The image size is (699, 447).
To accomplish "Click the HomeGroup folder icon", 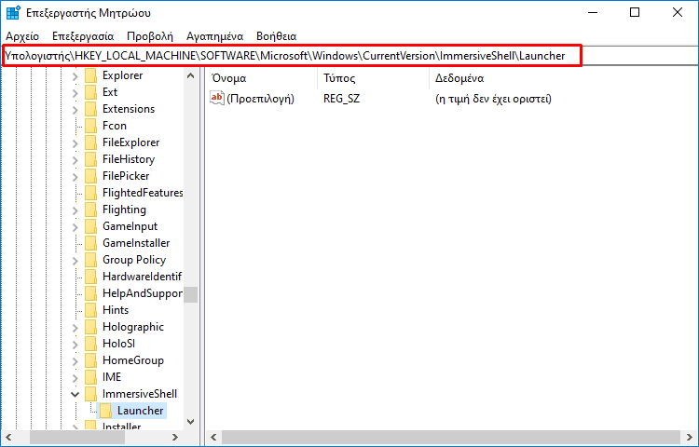I will 90,360.
